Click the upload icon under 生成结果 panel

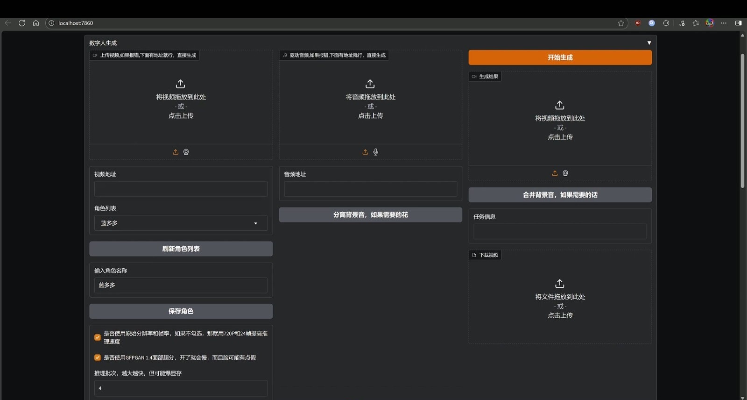(x=555, y=173)
